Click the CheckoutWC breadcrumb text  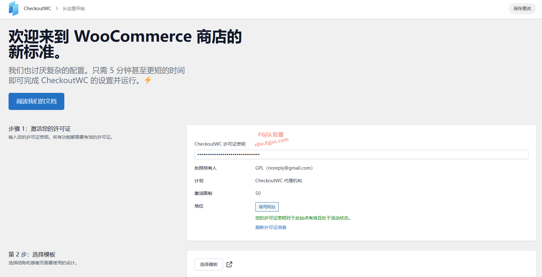[x=37, y=9]
